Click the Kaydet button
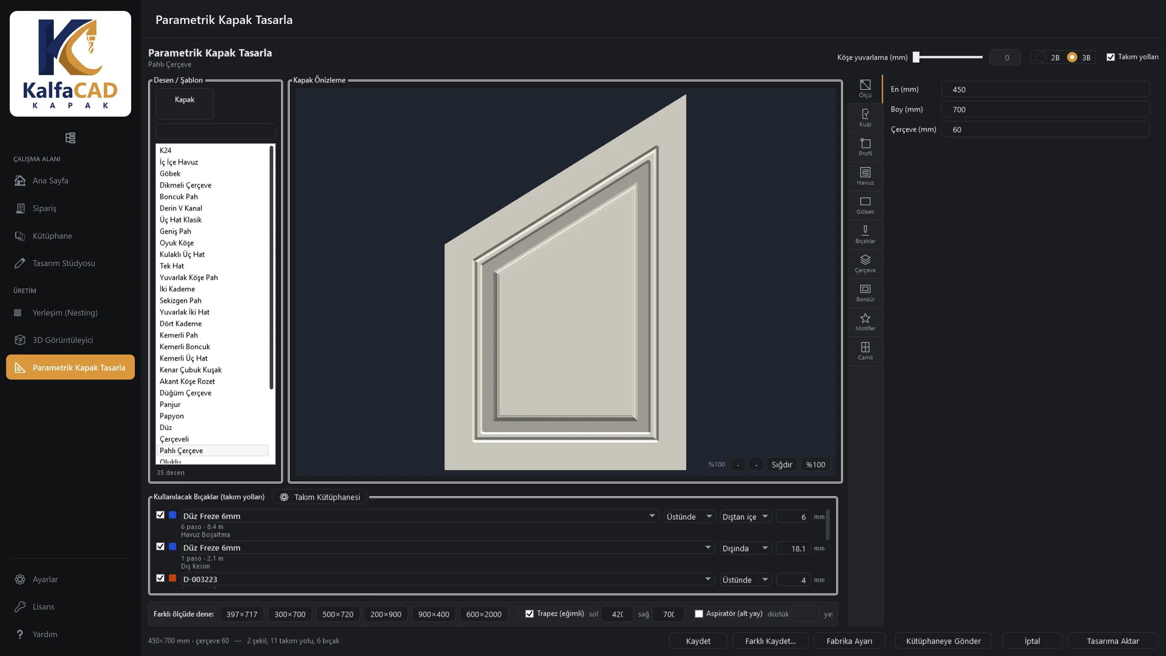 698,641
